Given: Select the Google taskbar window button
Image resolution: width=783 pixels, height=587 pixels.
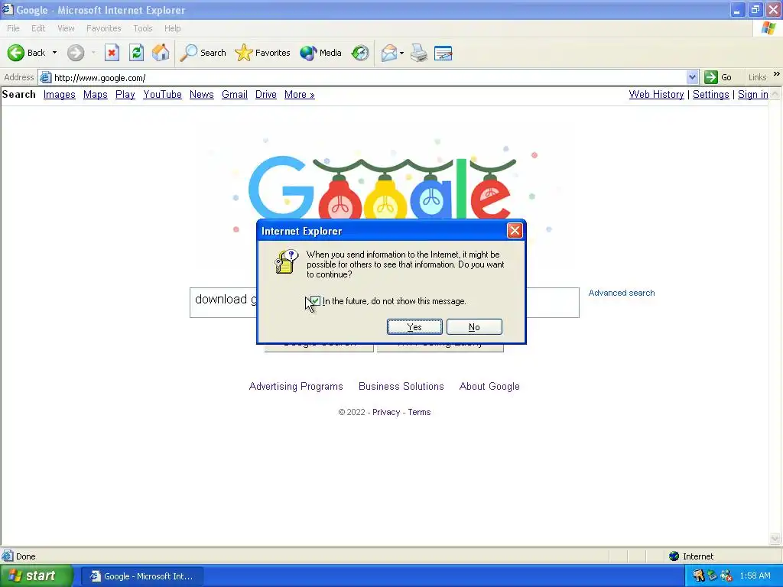Looking at the screenshot, I should click(x=141, y=576).
